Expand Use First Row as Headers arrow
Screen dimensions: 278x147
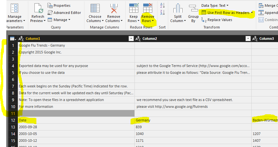[x=252, y=13]
